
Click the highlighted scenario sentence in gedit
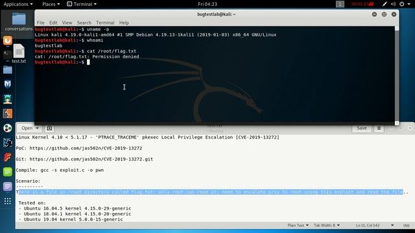(211, 192)
